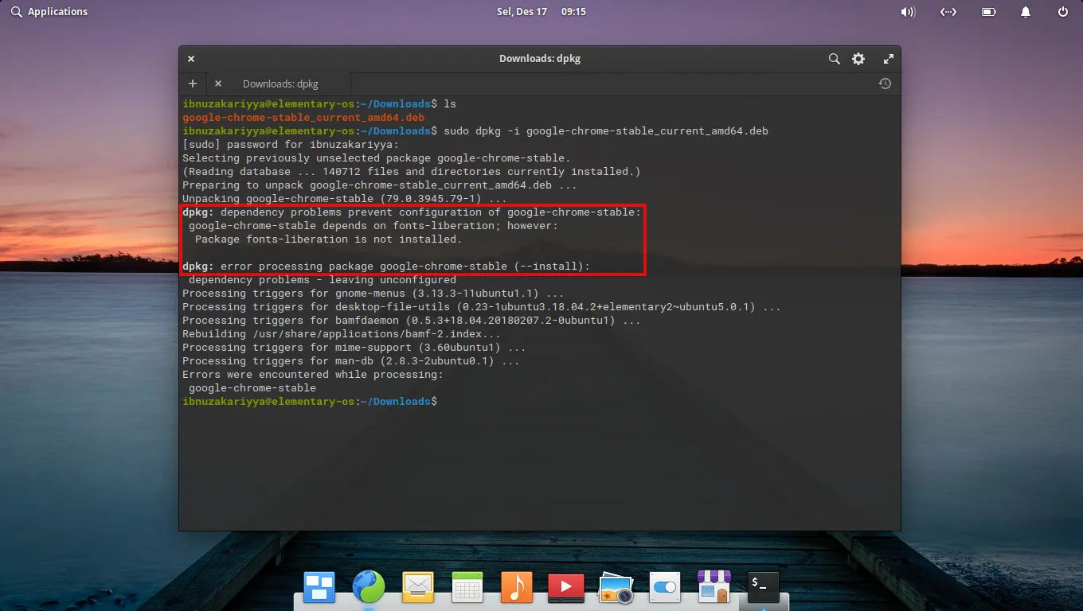This screenshot has width=1083, height=611.
Task: Open the closed tabs history button
Action: coord(885,84)
